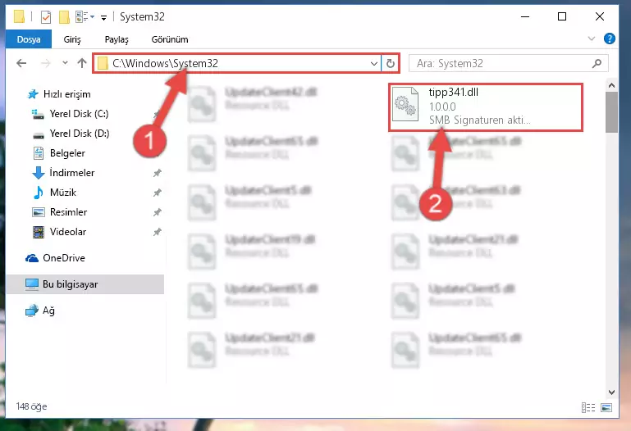Switch to the Görünüm ribbon tab

[170, 39]
